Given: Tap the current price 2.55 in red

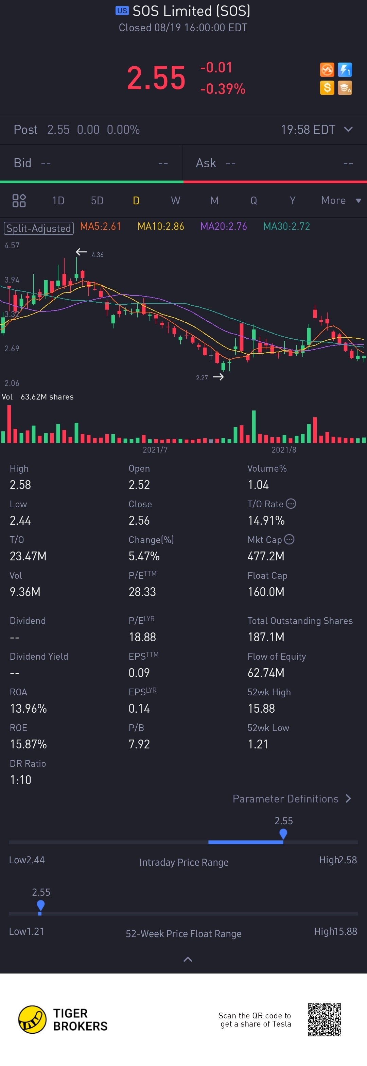Looking at the screenshot, I should [156, 78].
